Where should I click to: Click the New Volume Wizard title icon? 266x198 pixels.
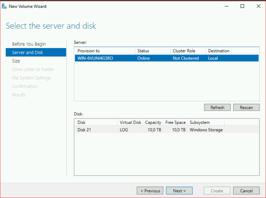pyautogui.click(x=4, y=6)
